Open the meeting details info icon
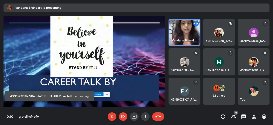273x125 pixels. 223,116
